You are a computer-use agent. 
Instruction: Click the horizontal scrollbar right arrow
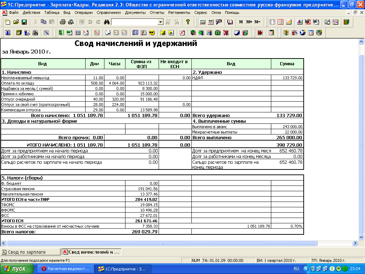tap(355, 243)
